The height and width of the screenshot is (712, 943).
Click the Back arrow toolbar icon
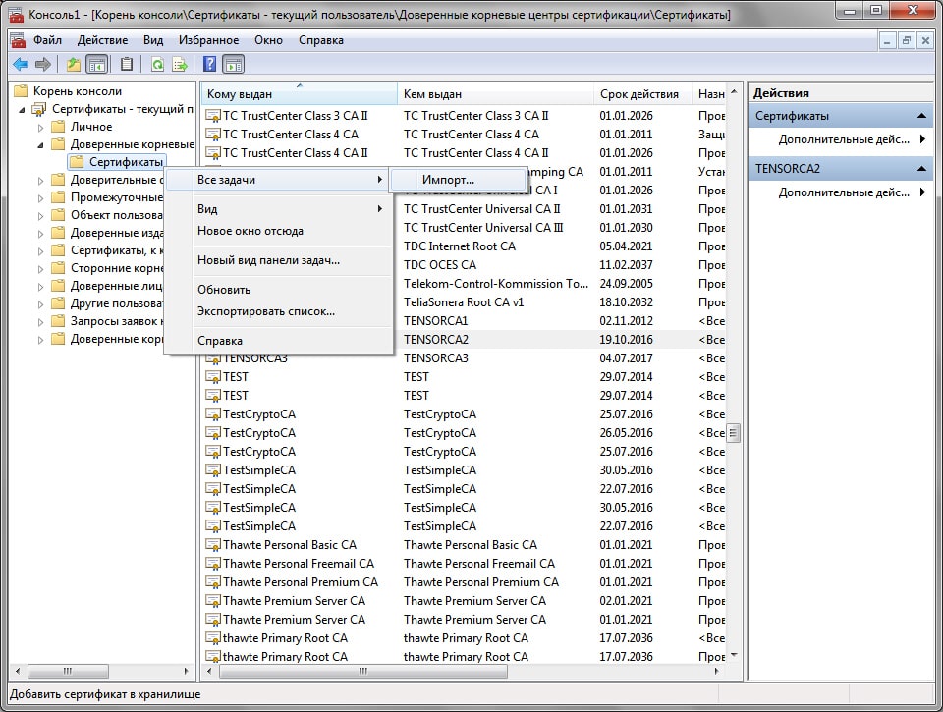20,65
